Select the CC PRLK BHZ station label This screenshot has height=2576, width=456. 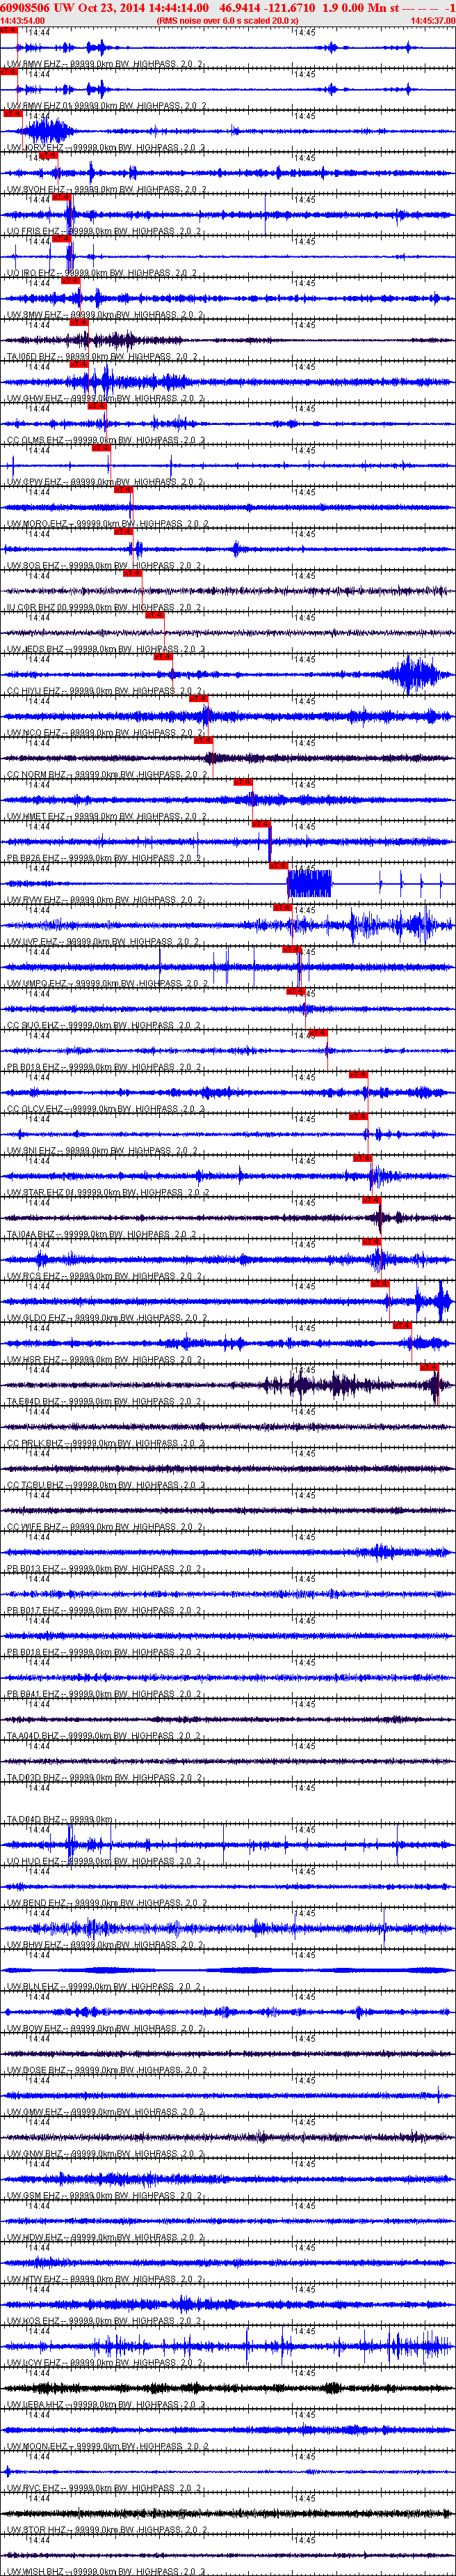point(105,1444)
